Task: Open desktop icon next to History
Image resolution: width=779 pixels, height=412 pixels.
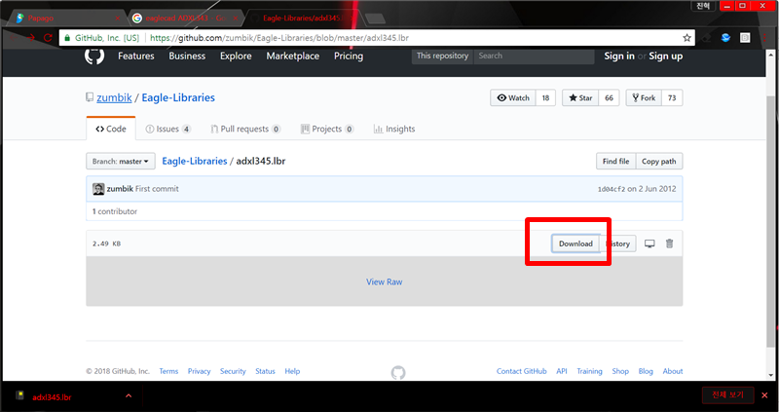Action: [649, 243]
